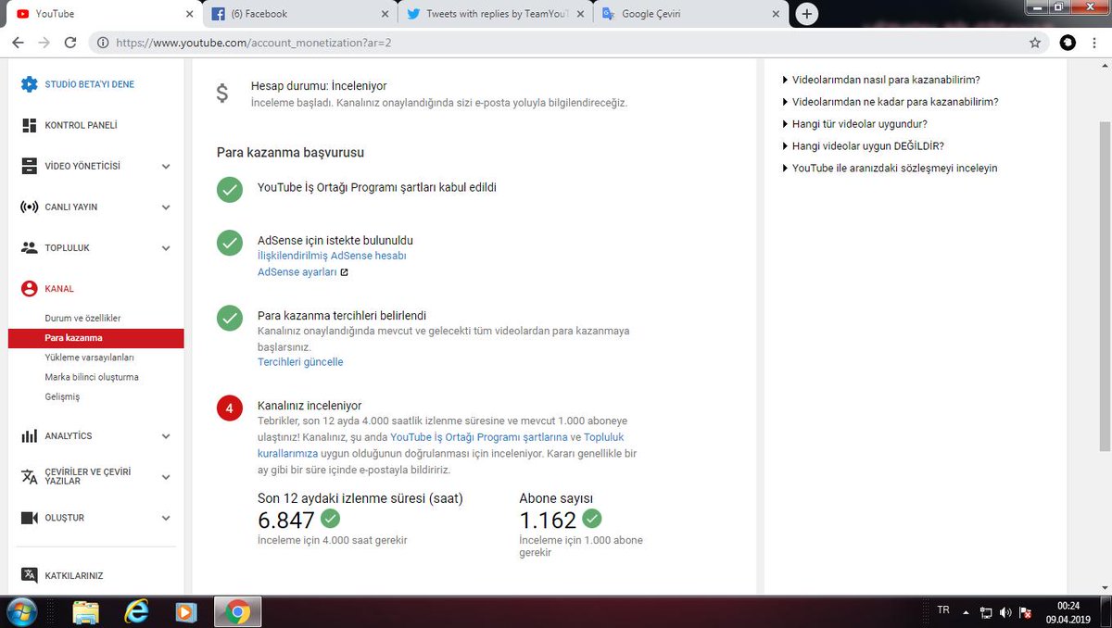
Task: Click the Katkılarınız translate icon
Action: click(29, 575)
